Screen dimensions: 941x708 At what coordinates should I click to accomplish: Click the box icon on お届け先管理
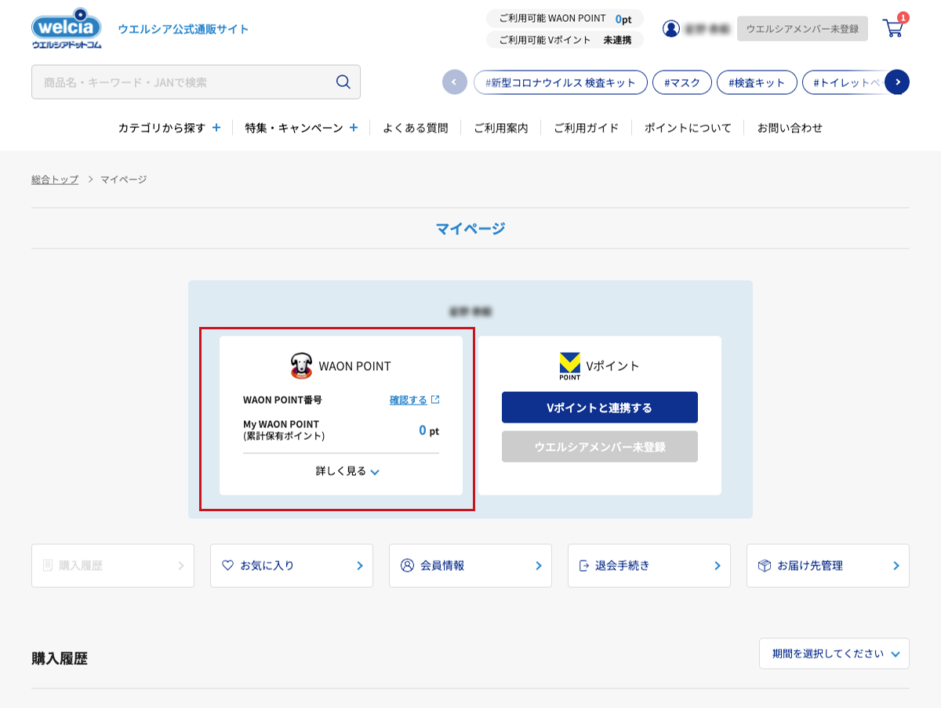[x=765, y=565]
